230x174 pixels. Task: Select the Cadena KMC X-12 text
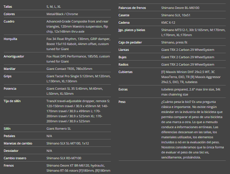(x=168, y=23)
